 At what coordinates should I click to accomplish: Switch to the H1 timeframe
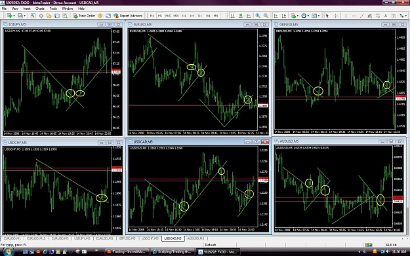(x=184, y=16)
